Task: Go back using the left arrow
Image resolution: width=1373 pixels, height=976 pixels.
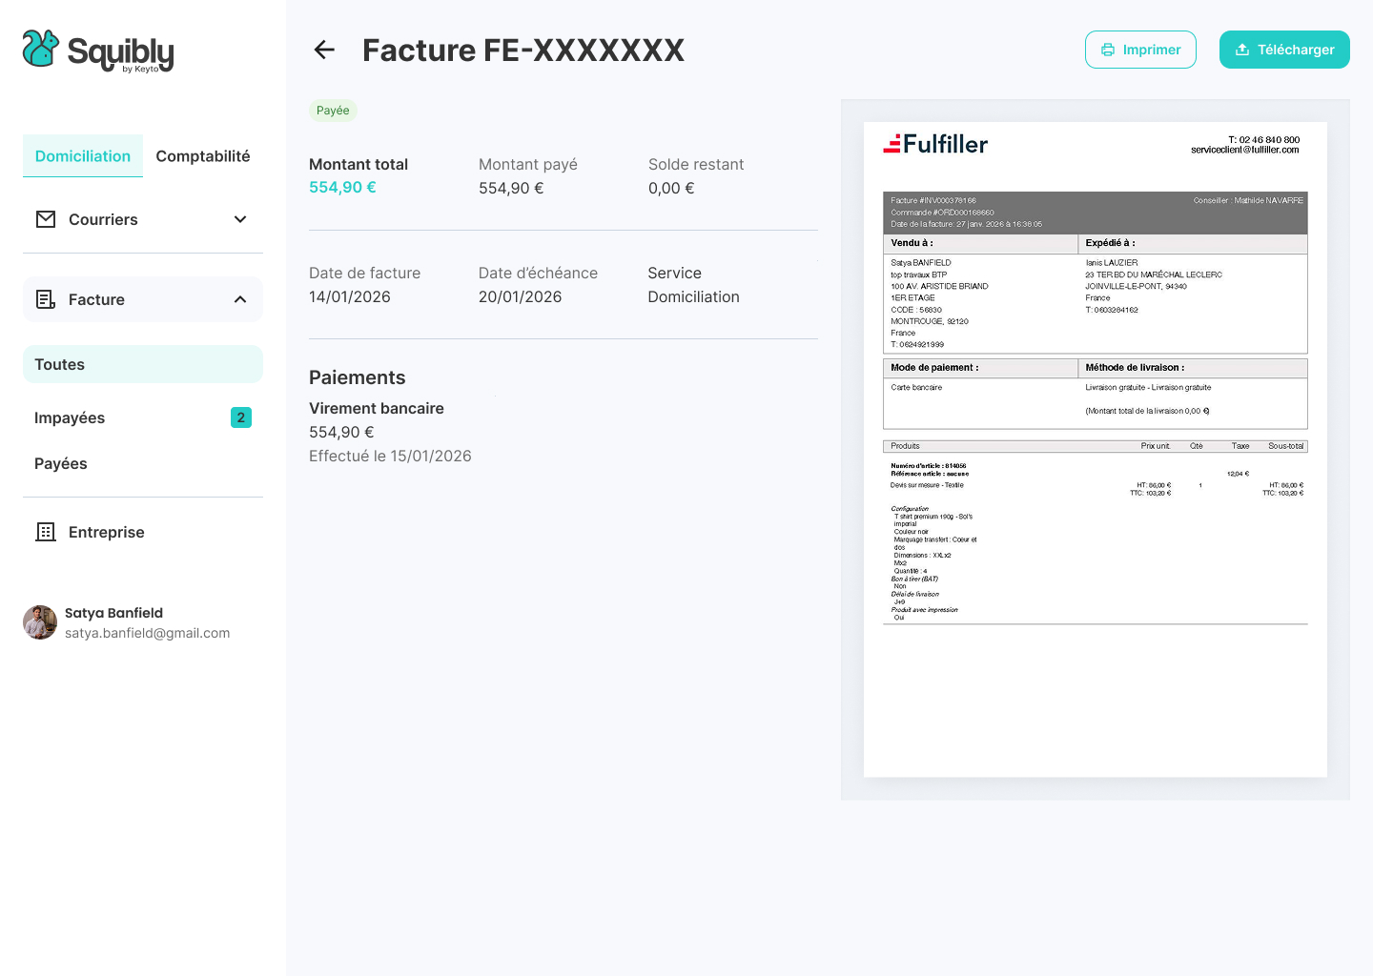Action: click(324, 50)
